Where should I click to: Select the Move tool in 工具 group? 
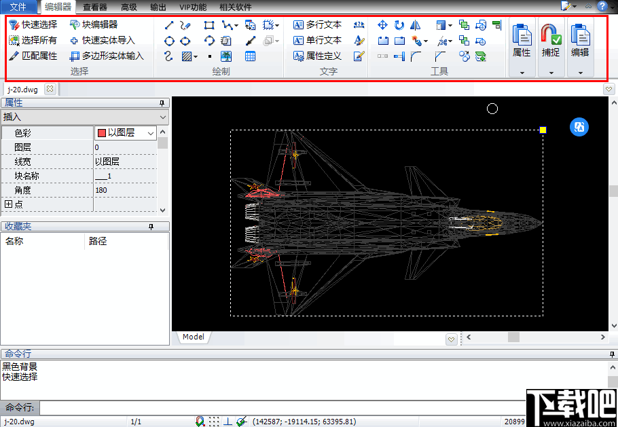pos(382,24)
